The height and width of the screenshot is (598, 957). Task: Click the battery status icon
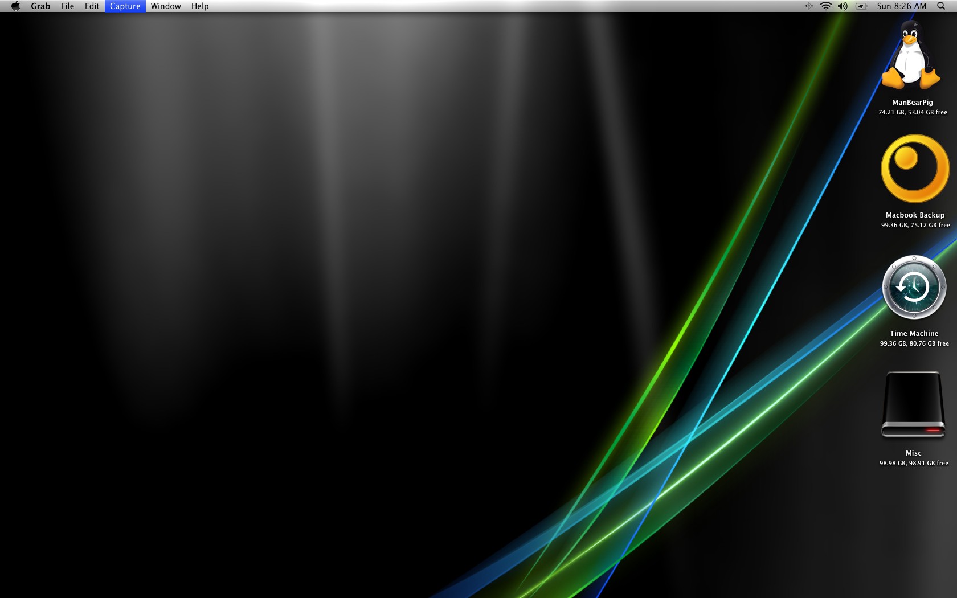coord(861,6)
